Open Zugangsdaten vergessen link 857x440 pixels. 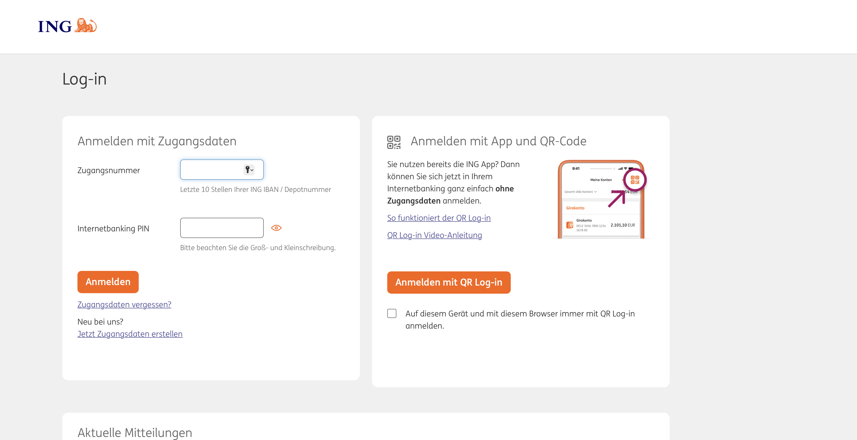click(x=124, y=305)
